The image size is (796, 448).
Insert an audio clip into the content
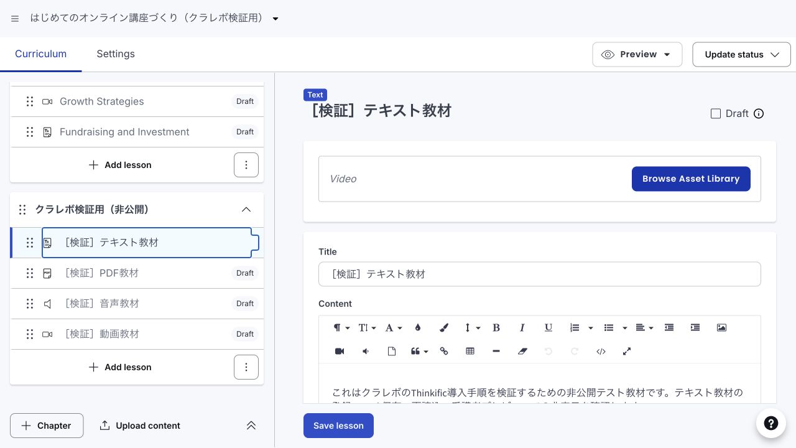click(x=366, y=352)
